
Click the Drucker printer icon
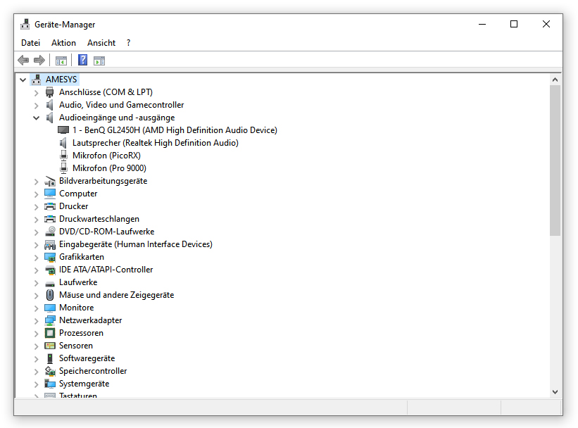tap(50, 206)
